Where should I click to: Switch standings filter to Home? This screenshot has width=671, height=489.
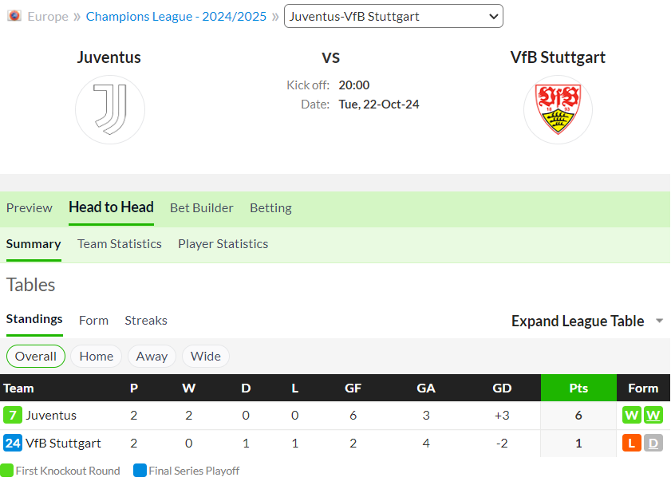coord(97,356)
